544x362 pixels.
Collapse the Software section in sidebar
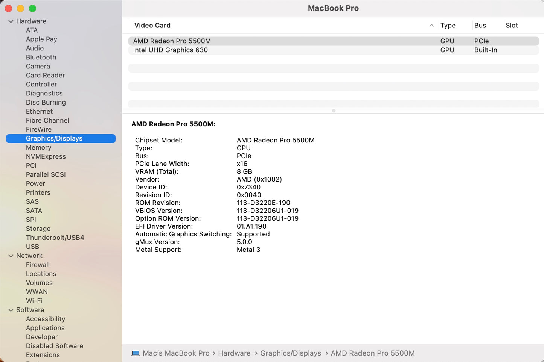(x=11, y=310)
